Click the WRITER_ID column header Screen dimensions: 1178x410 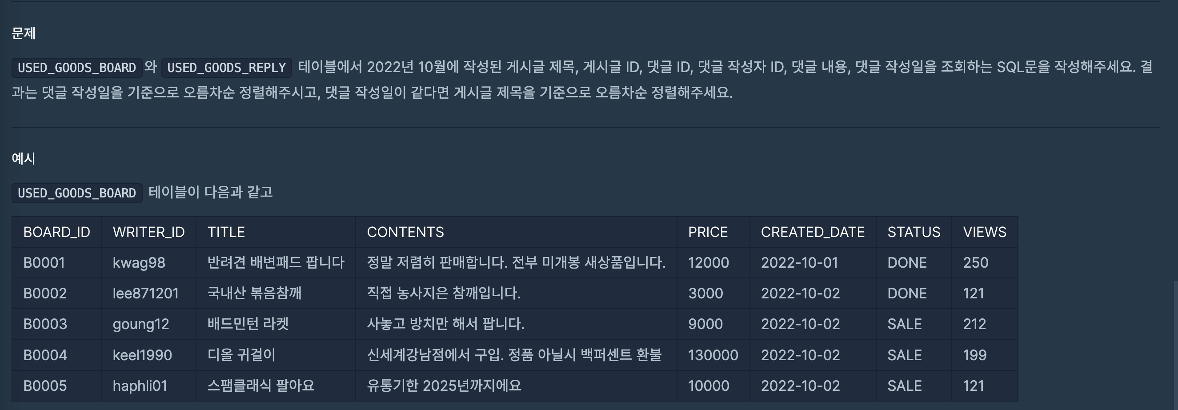(148, 232)
